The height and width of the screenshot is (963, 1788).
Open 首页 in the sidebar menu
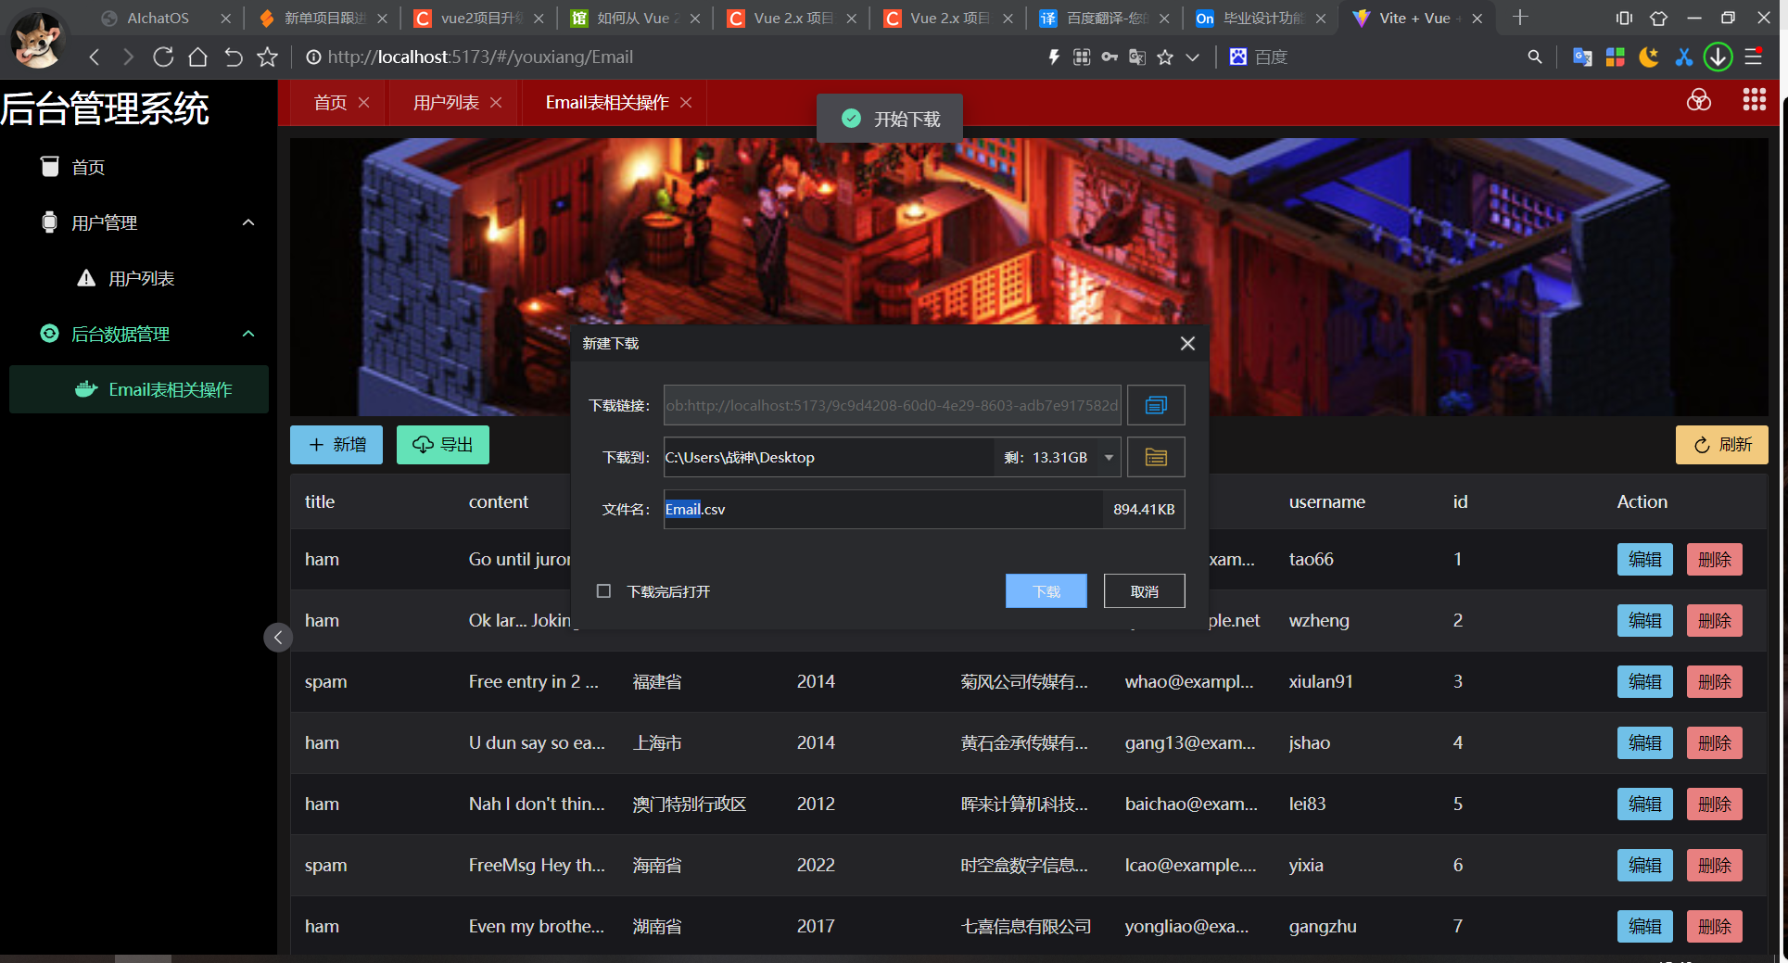tap(139, 167)
